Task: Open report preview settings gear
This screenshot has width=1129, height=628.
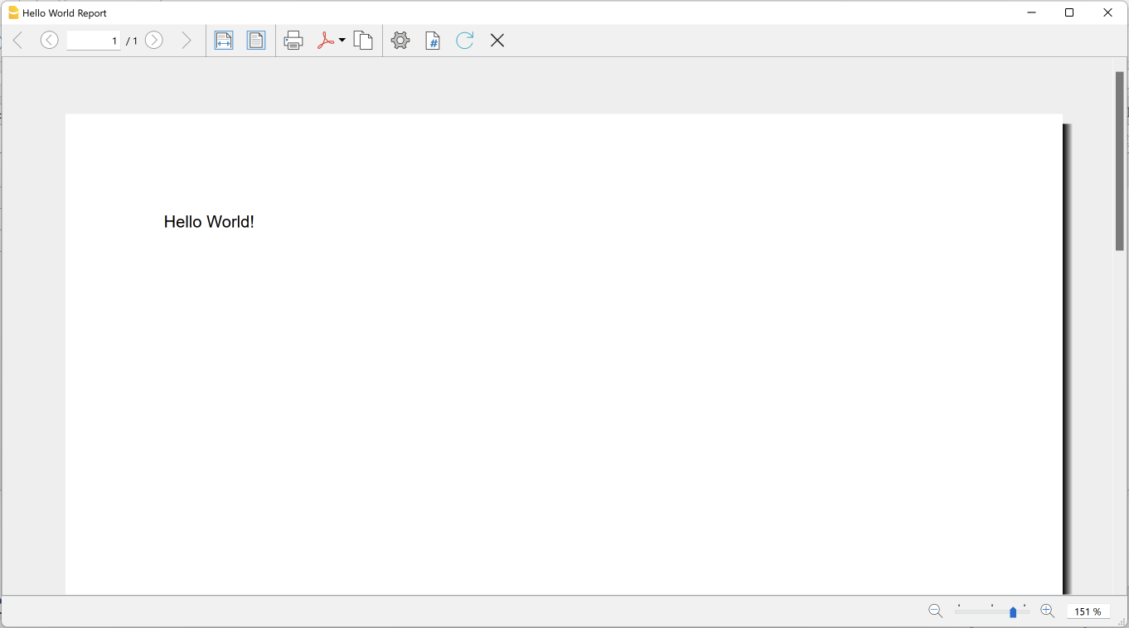Action: click(400, 40)
